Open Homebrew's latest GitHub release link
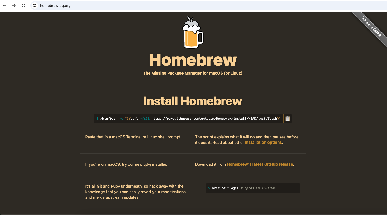 (260, 164)
